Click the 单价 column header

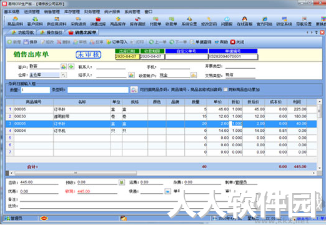[218, 102]
